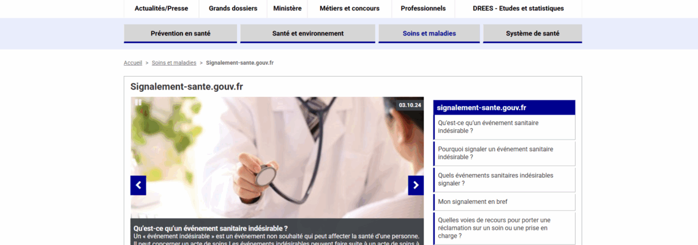Open the Soins et maladies tab
The width and height of the screenshot is (698, 245).
pyautogui.click(x=429, y=34)
